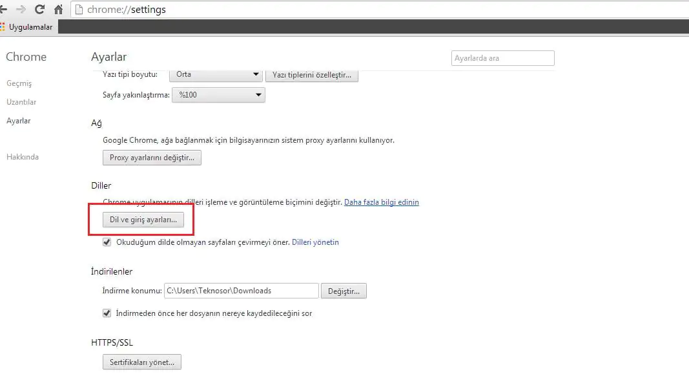689x376 pixels.
Task: Change page zoom in the Sayfa yakınlaştırma dropdown
Action: (x=218, y=94)
